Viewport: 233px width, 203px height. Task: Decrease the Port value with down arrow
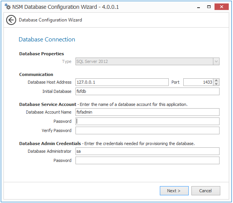pos(216,84)
